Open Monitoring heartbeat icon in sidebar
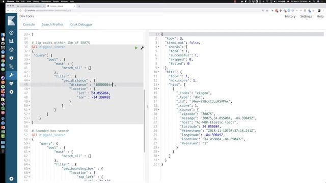326x183 pixels. (x=11, y=83)
